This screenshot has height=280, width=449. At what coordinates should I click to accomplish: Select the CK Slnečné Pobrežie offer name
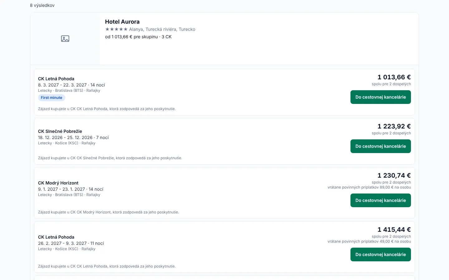(60, 131)
